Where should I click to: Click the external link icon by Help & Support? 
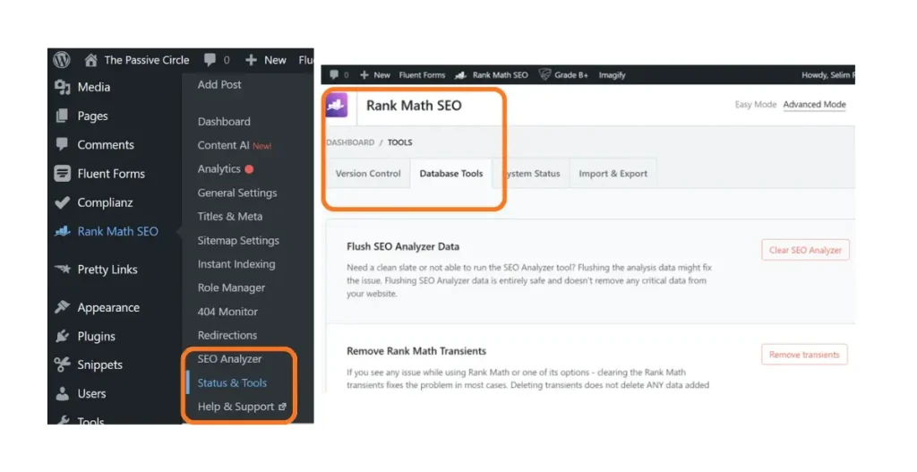tap(282, 407)
